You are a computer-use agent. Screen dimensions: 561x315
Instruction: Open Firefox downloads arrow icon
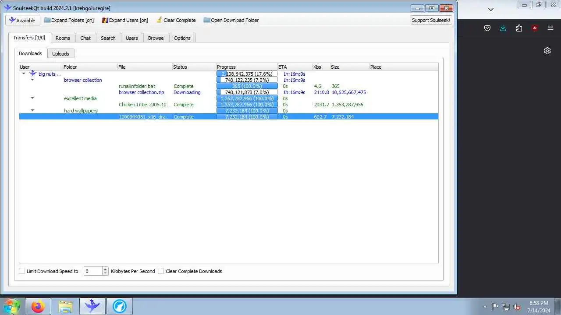coord(503,28)
